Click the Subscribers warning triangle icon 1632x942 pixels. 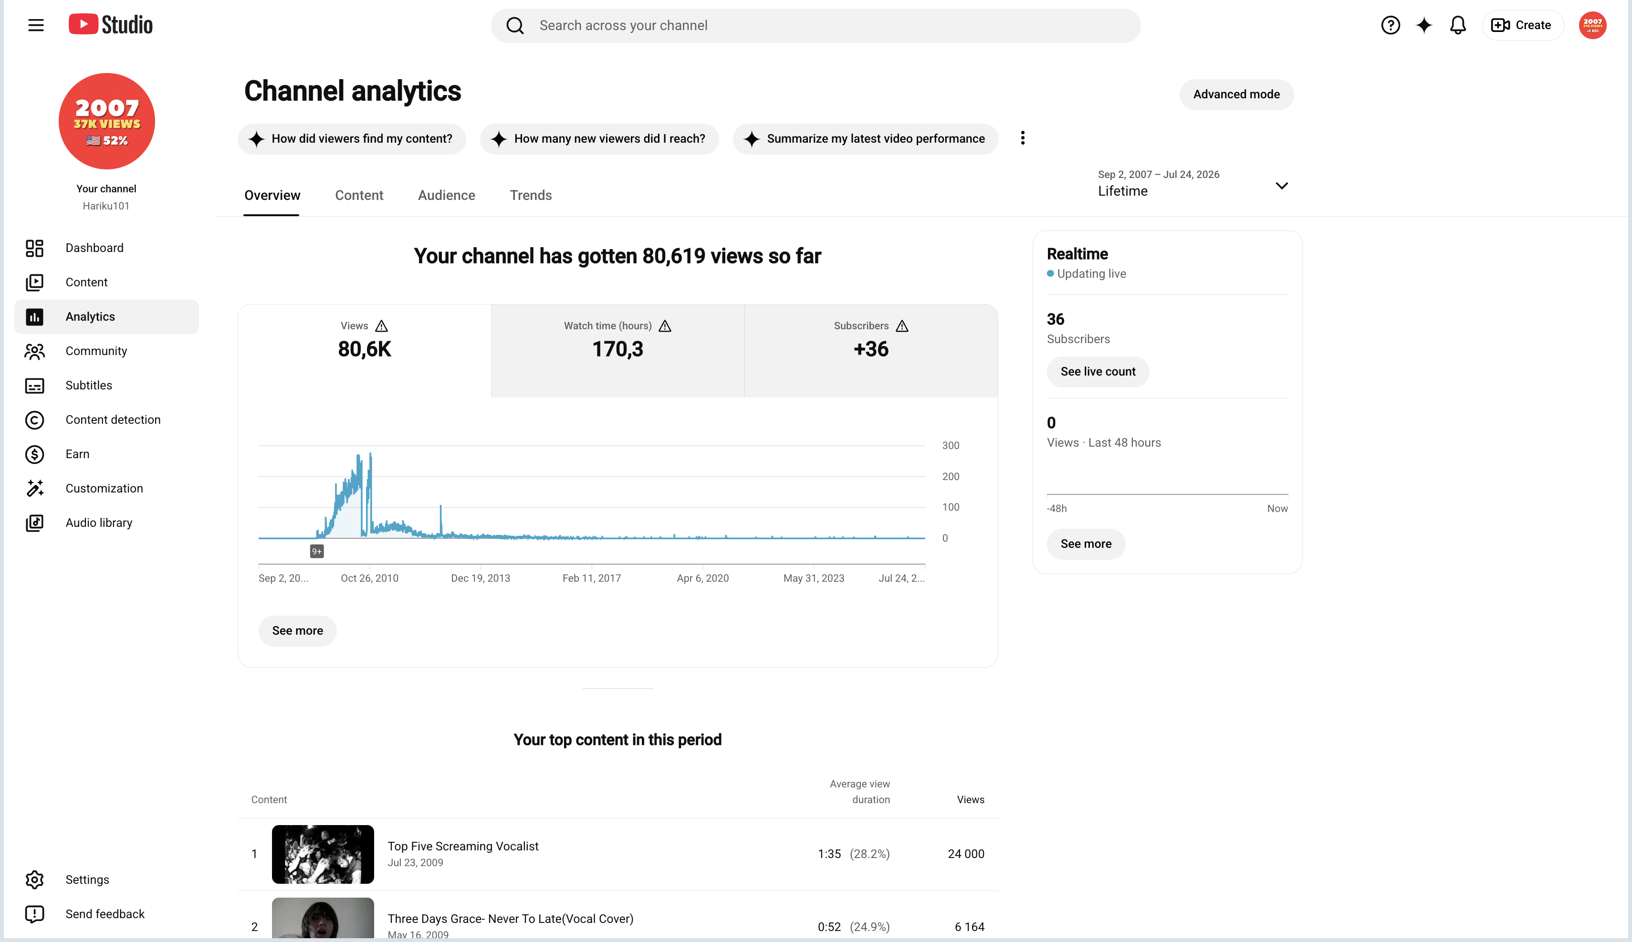click(902, 325)
